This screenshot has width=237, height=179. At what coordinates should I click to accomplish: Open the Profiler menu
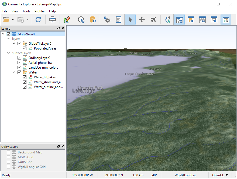tap(40, 11)
